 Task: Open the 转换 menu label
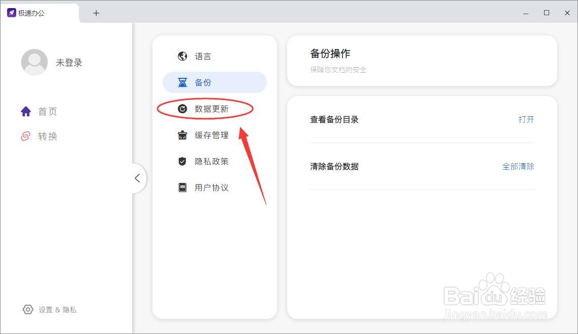pos(48,136)
